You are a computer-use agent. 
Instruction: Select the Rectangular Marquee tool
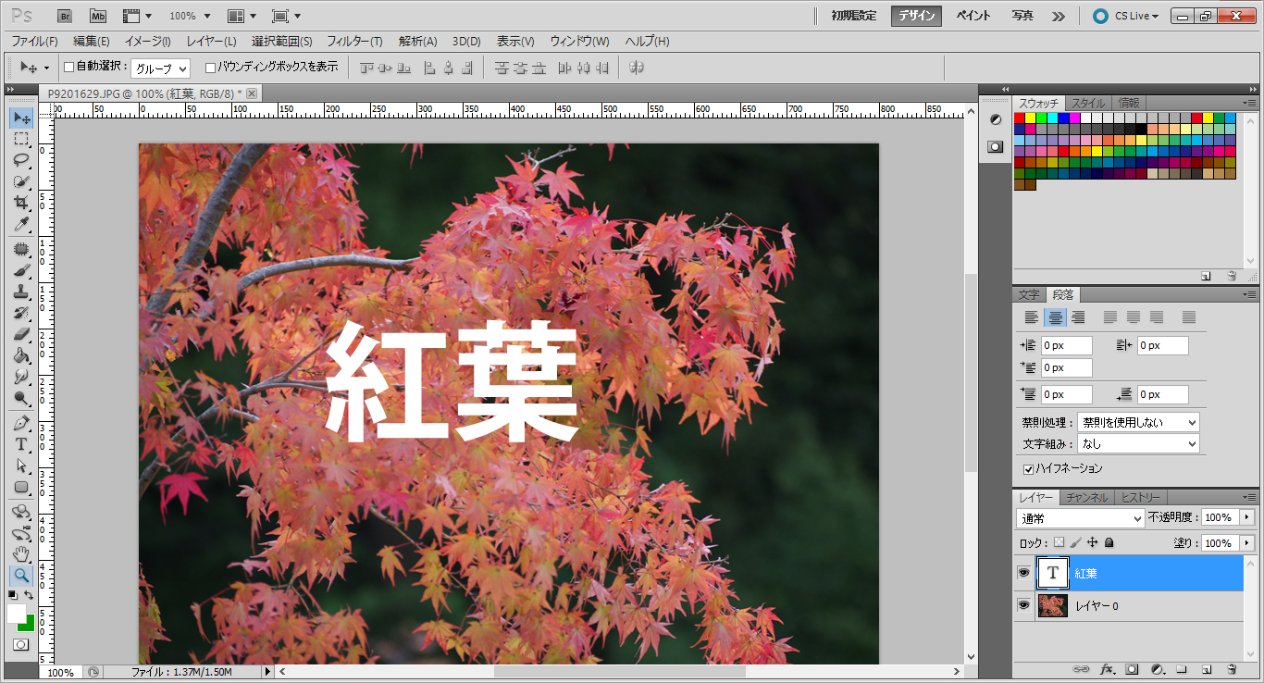(x=21, y=140)
